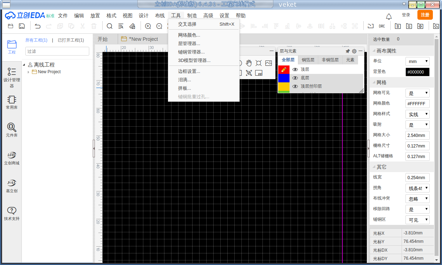Choose 拼板... menu entry
The height and width of the screenshot is (265, 442).
204,88
